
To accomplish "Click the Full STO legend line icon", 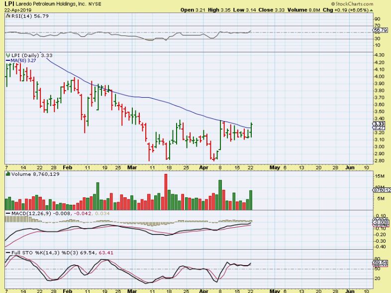I will click(x=7, y=253).
